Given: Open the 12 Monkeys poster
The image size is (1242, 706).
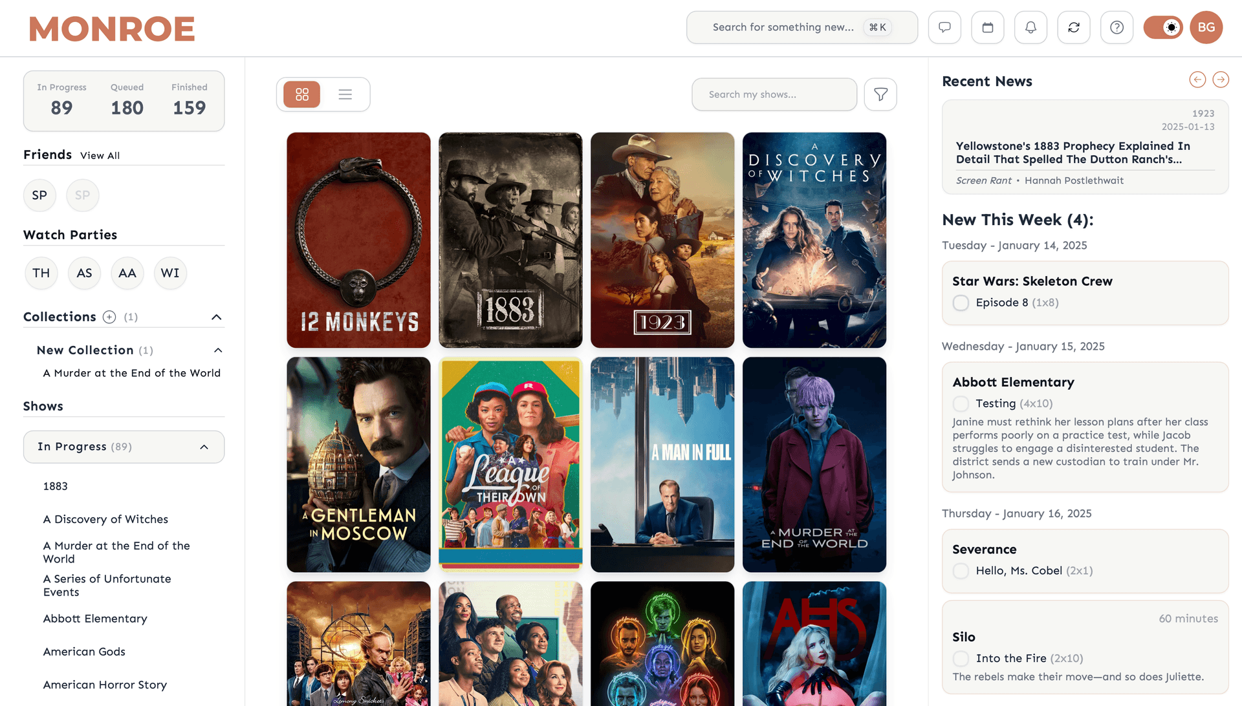Looking at the screenshot, I should [358, 240].
